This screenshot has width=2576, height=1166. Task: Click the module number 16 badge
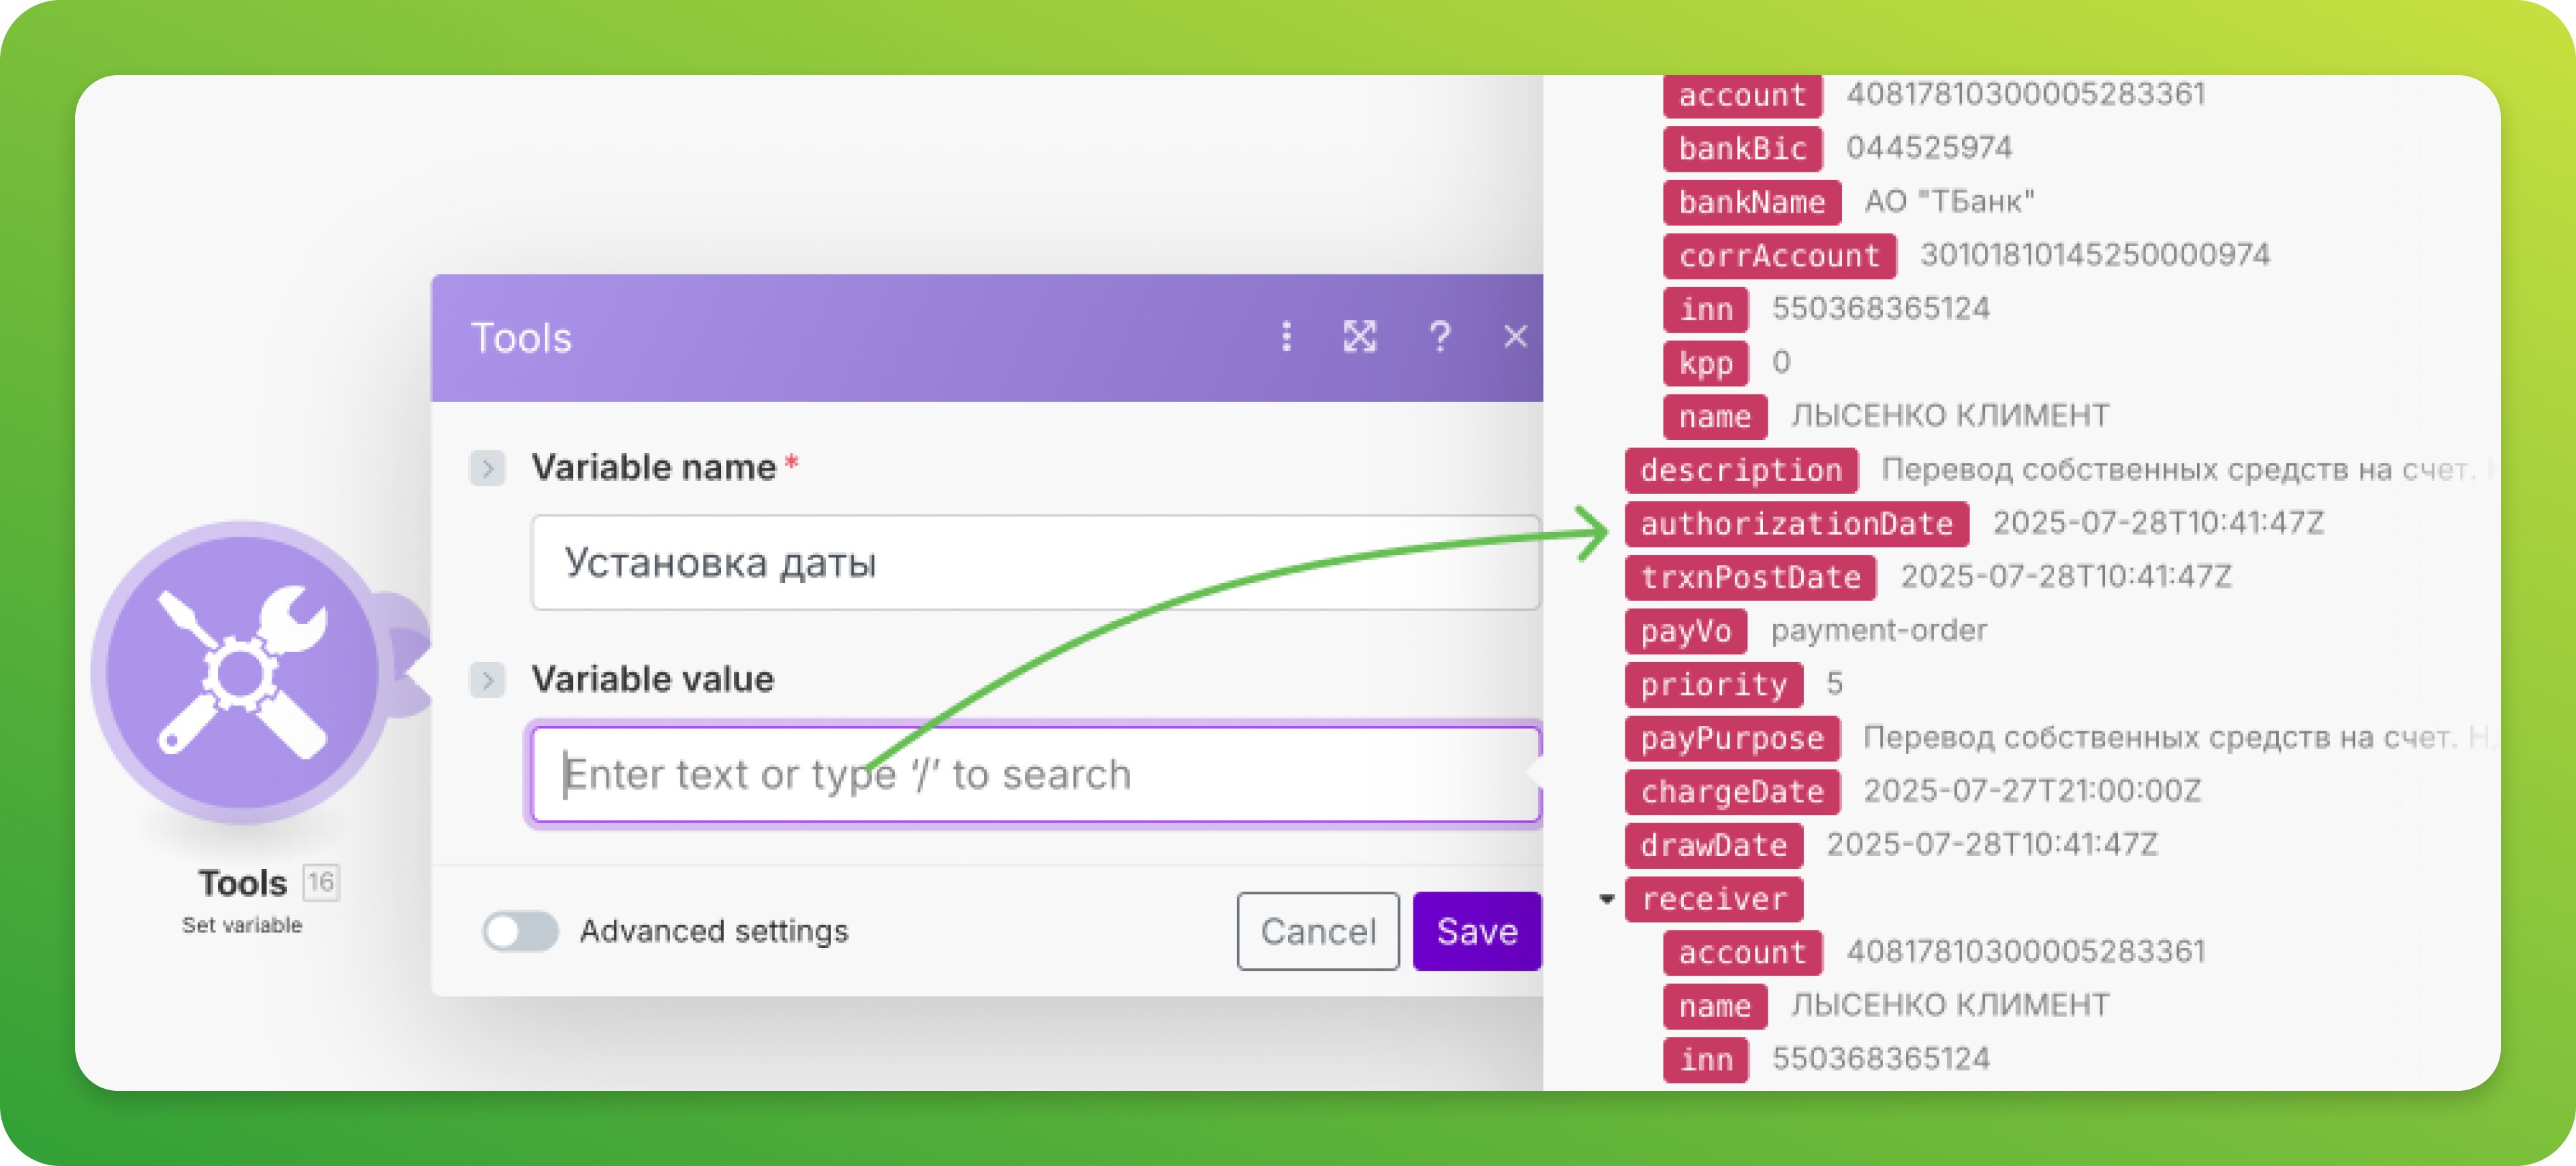click(321, 882)
